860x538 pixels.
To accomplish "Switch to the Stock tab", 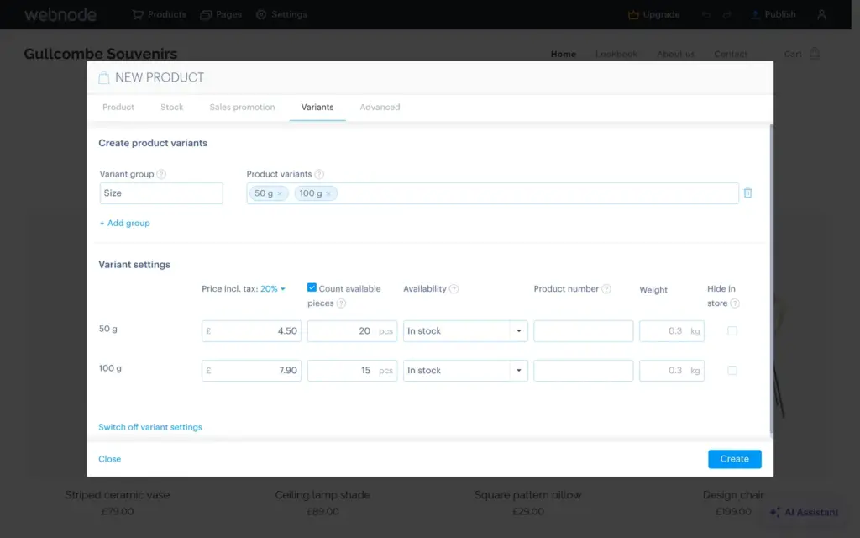I will click(x=171, y=107).
